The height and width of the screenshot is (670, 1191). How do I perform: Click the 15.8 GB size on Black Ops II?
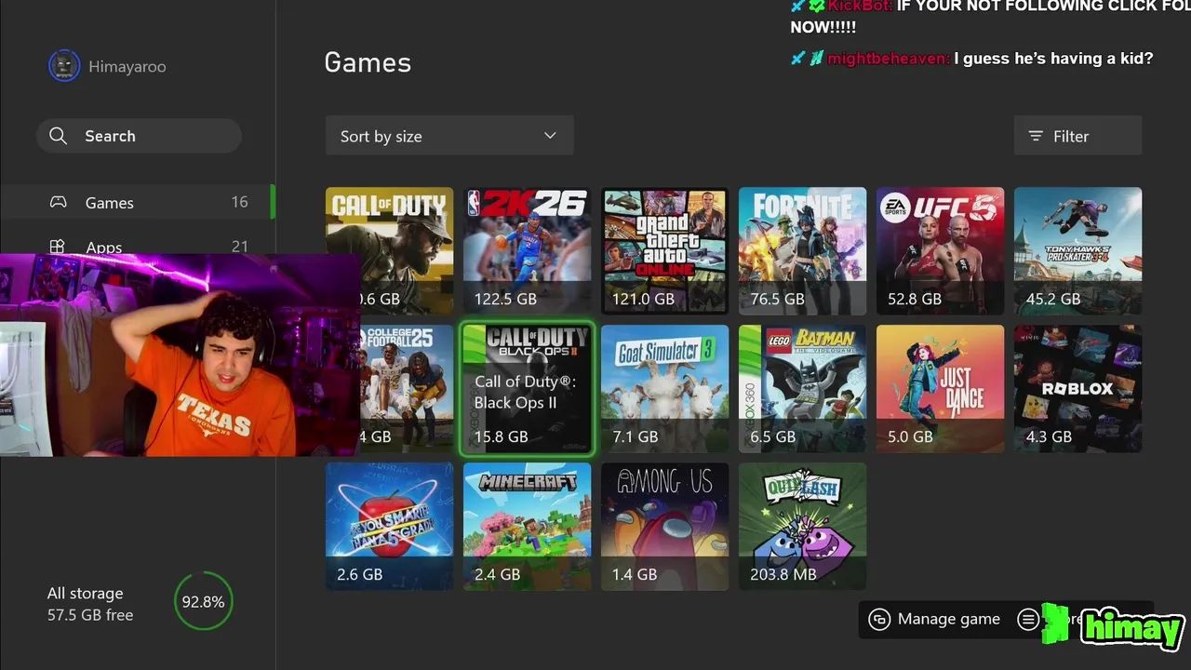tap(501, 436)
